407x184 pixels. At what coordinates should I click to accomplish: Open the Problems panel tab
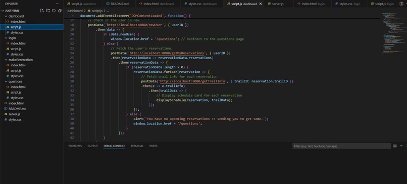pos(75,146)
